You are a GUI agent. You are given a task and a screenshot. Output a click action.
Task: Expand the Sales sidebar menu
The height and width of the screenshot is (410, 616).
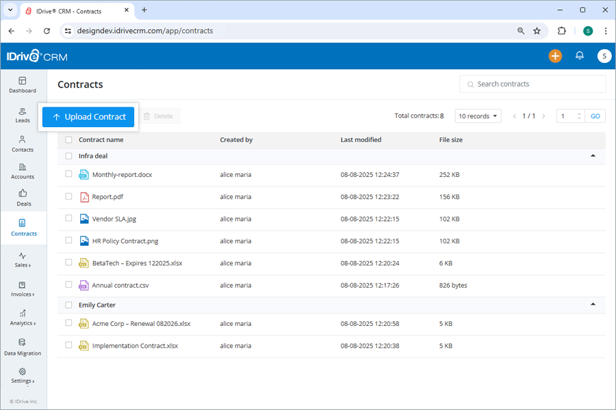(23, 260)
